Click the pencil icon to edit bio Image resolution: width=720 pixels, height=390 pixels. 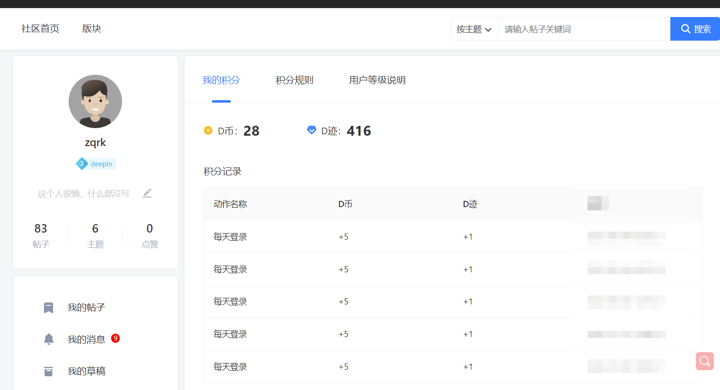pyautogui.click(x=147, y=193)
